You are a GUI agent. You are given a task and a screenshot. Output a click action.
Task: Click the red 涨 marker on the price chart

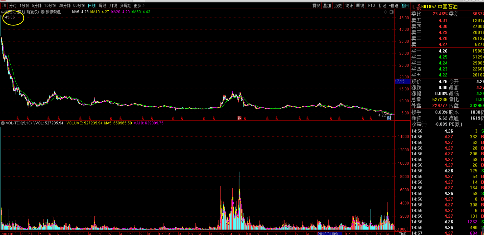[239, 118]
